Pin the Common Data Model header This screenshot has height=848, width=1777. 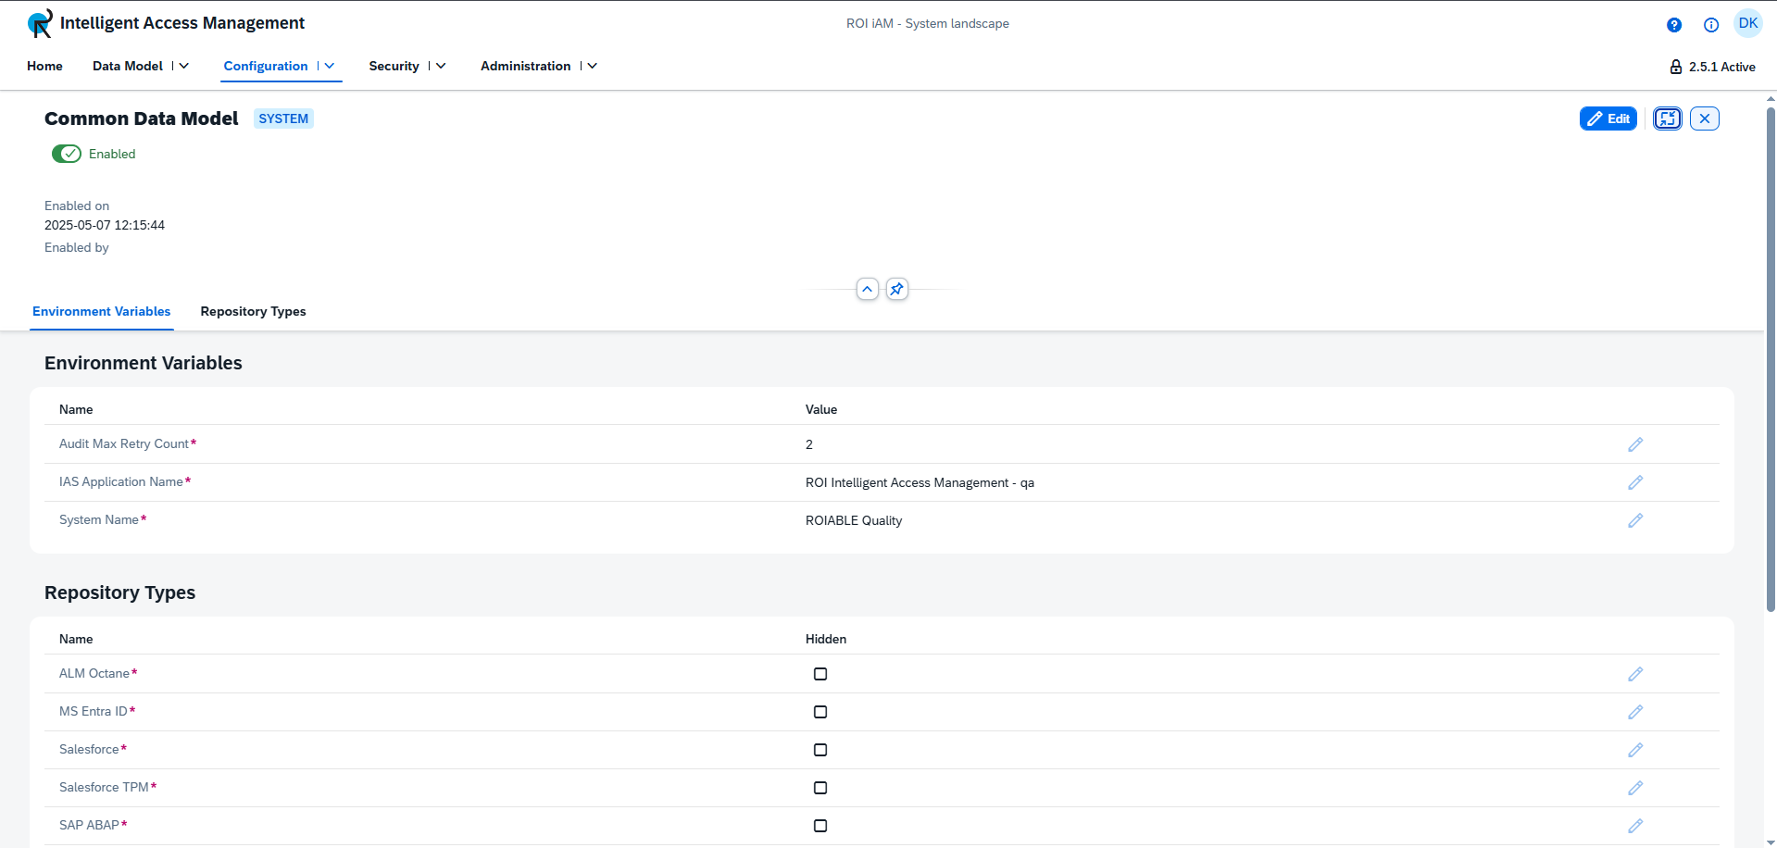click(895, 289)
